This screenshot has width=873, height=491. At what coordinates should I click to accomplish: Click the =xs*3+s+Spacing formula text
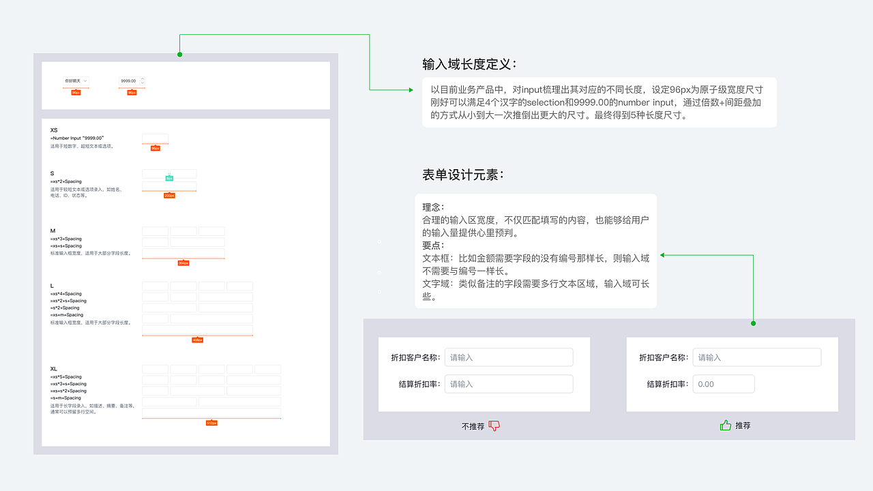pyautogui.click(x=68, y=384)
